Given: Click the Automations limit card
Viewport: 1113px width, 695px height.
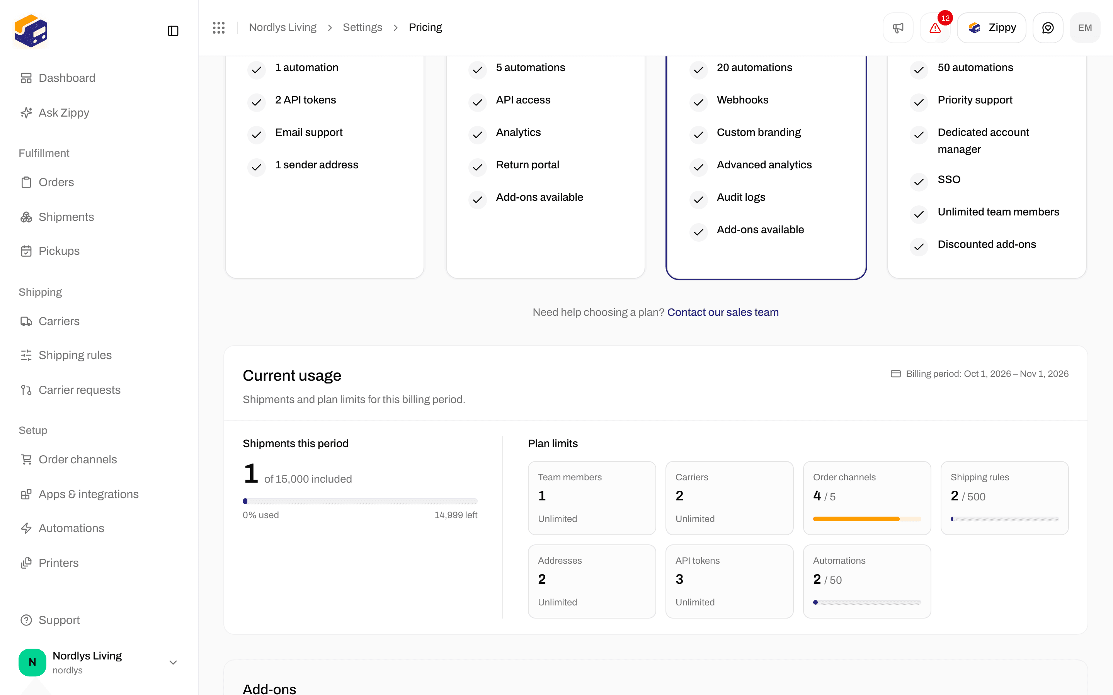Looking at the screenshot, I should 867,581.
